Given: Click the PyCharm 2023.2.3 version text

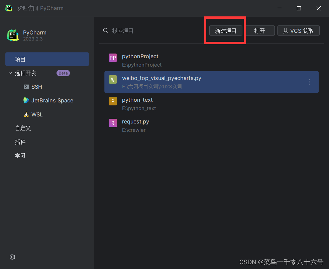Looking at the screenshot, I should coord(33,39).
